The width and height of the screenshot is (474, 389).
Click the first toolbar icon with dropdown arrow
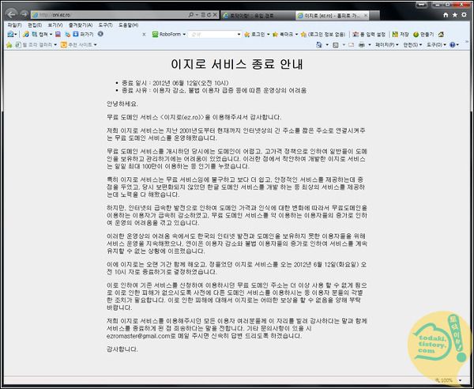12,35
